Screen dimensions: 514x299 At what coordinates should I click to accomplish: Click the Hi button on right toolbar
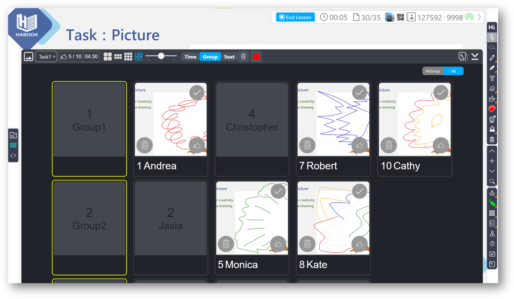click(x=492, y=27)
